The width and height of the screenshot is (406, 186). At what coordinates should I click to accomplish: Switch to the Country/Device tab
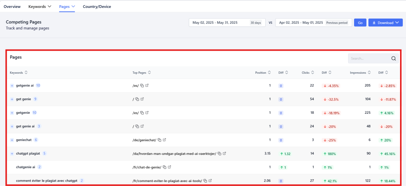pyautogui.click(x=97, y=7)
